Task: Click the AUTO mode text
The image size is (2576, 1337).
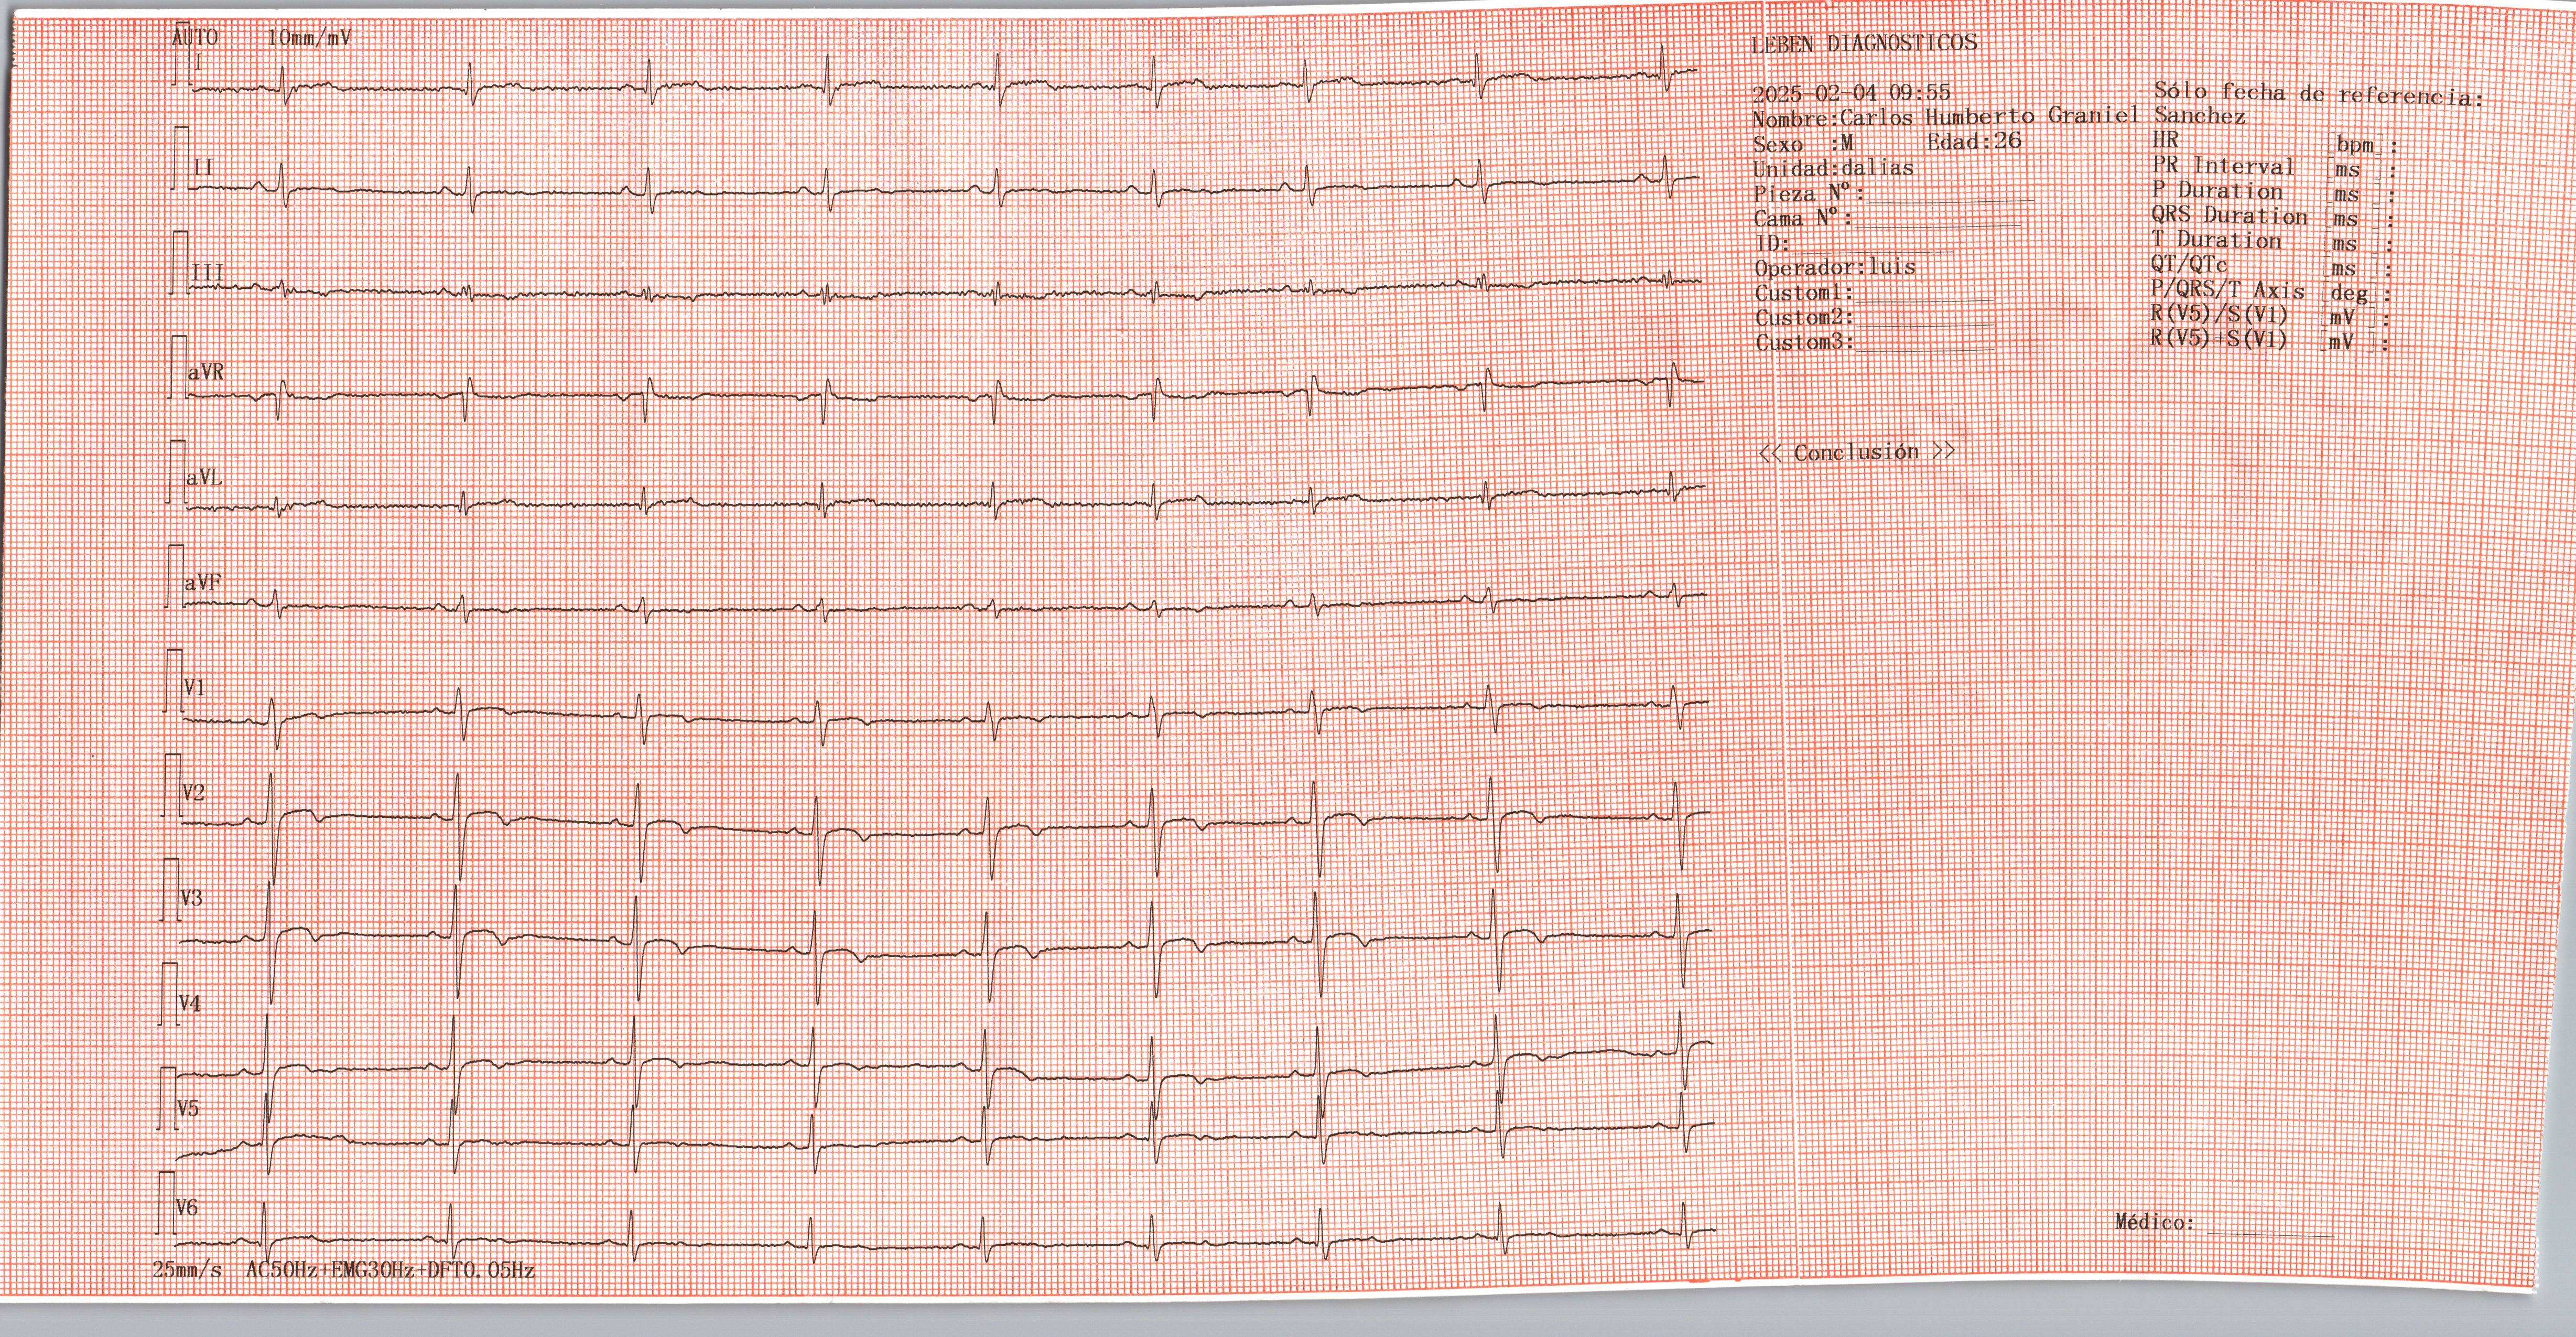Action: tap(195, 38)
